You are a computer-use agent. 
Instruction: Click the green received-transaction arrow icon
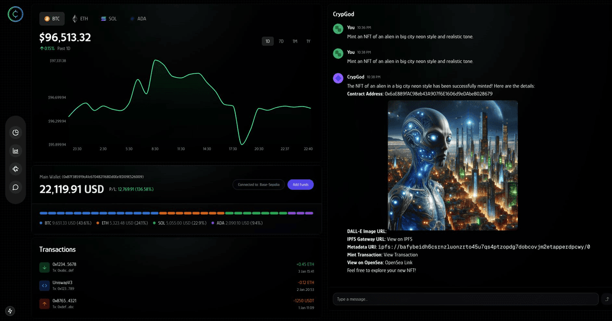pyautogui.click(x=44, y=267)
